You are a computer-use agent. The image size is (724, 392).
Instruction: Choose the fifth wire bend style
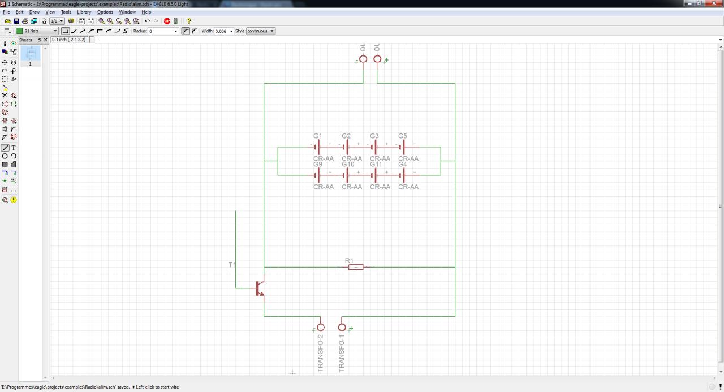(x=100, y=31)
